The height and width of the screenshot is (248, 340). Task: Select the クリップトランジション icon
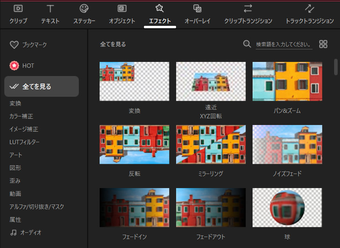click(x=248, y=9)
